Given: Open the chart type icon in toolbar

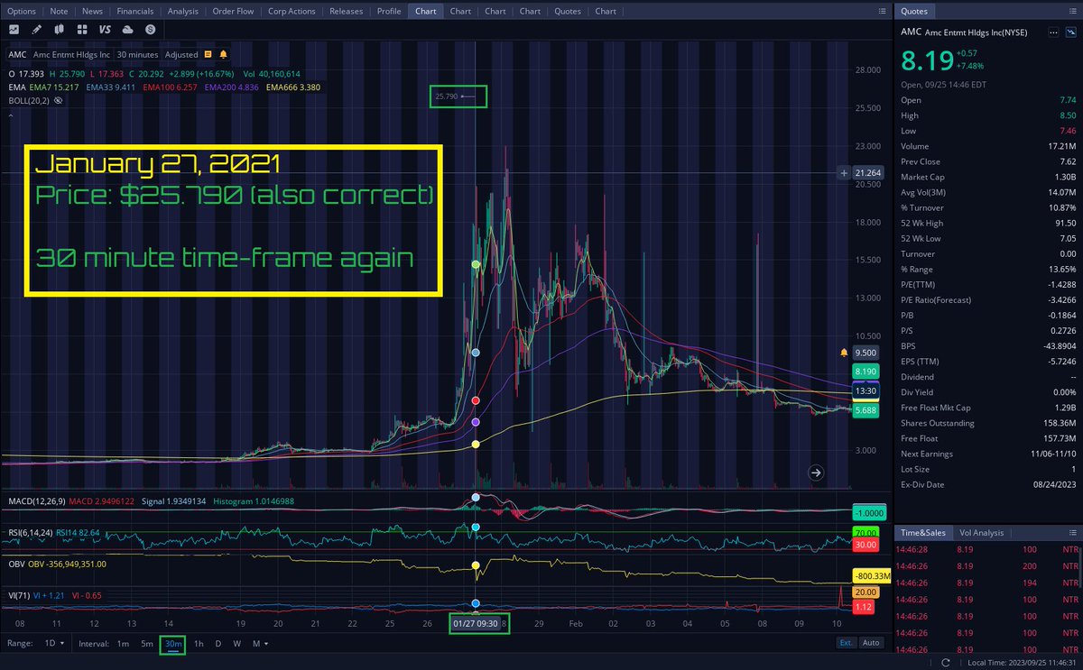Looking at the screenshot, I should (x=14, y=30).
